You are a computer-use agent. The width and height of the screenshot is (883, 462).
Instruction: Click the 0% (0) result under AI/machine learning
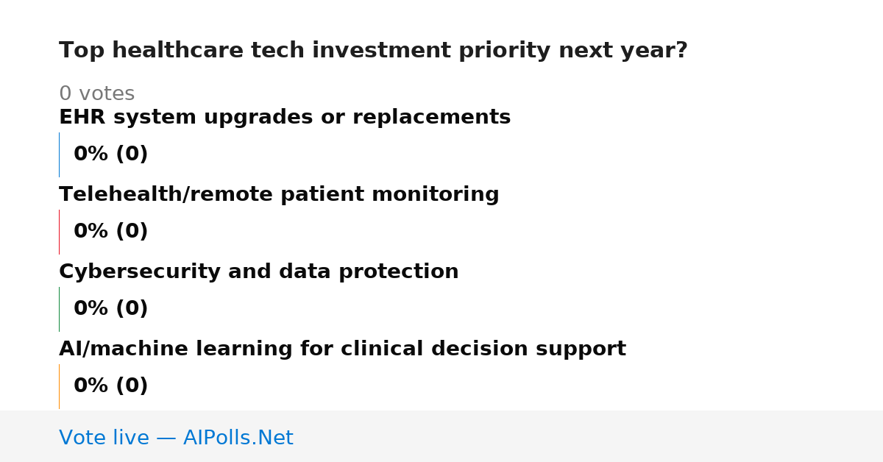pos(110,386)
